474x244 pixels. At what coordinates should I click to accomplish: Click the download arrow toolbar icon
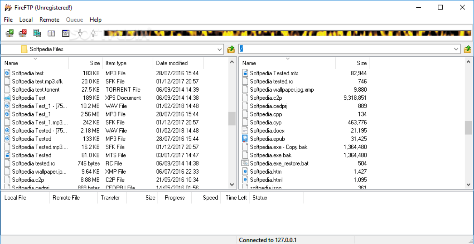coord(80,33)
